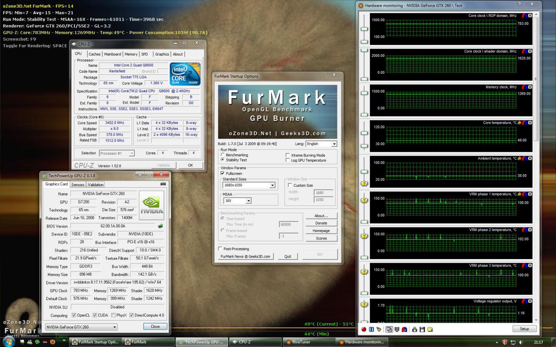Show hidden system tray icons arrow
The image size is (556, 347).
(497, 342)
